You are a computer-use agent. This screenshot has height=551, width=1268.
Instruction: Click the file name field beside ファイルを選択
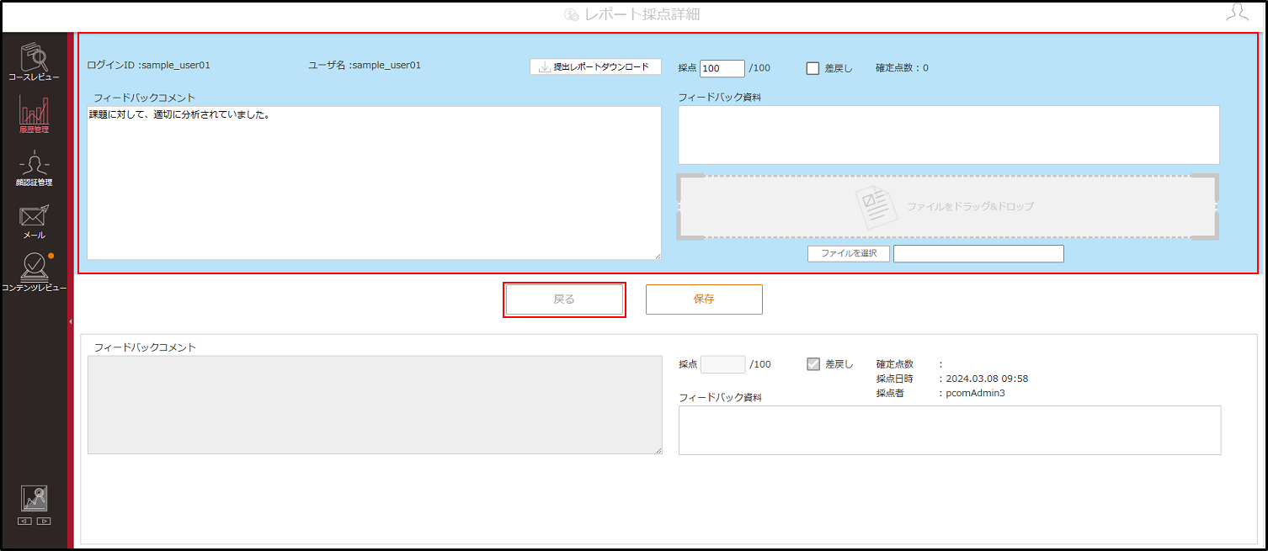click(978, 253)
